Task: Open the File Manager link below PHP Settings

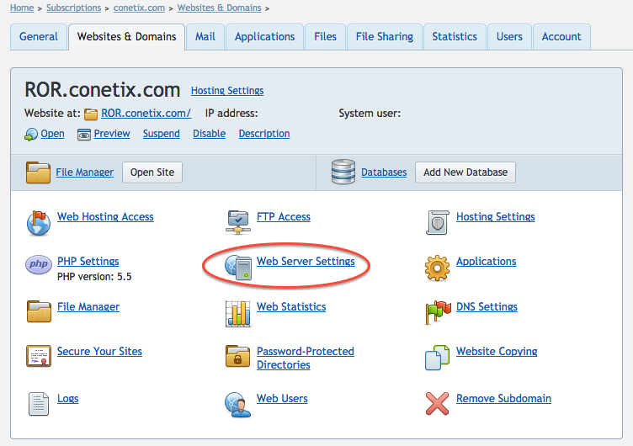Action: (88, 307)
